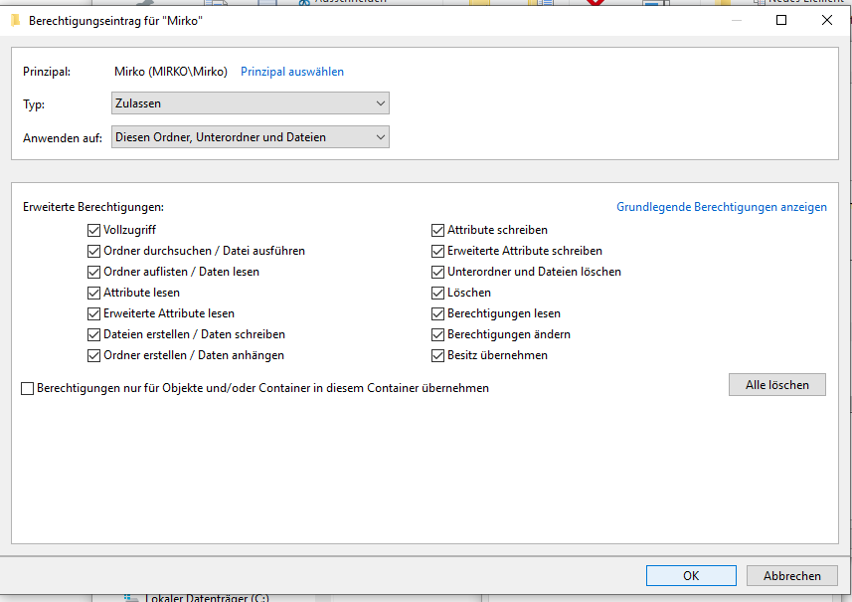Click the Alle löschen button
Viewport: 852px width, 602px height.
tap(777, 384)
